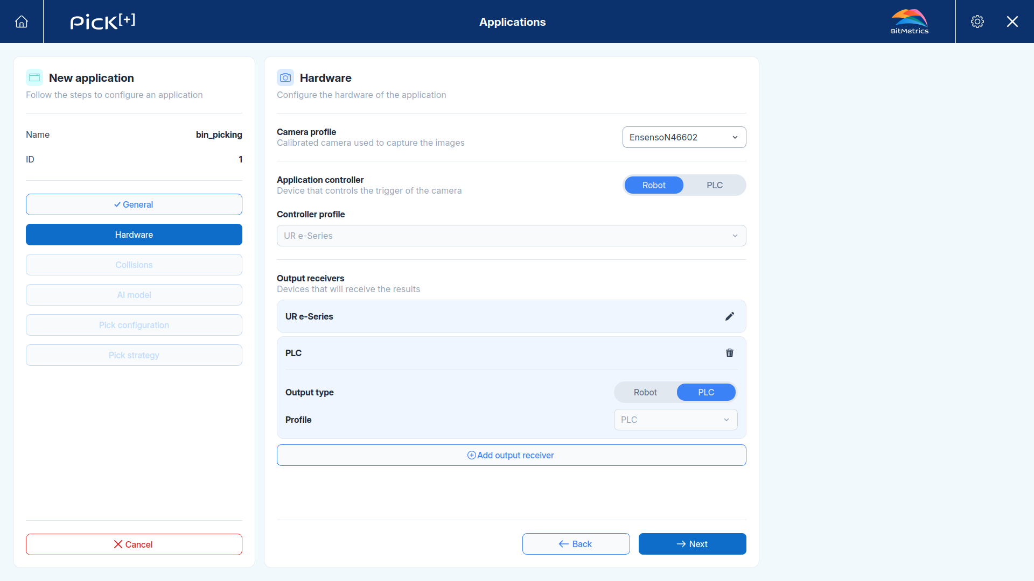Open the PLC Profile dropdown
Image resolution: width=1034 pixels, height=581 pixels.
pos(676,420)
